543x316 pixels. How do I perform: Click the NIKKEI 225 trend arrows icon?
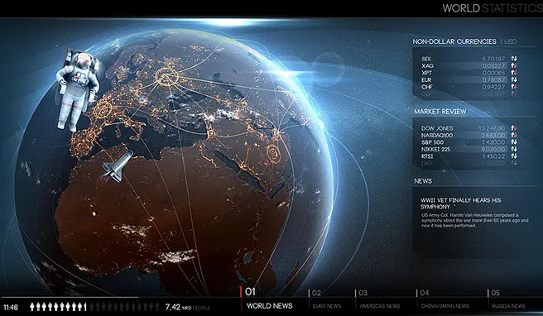pos(513,149)
